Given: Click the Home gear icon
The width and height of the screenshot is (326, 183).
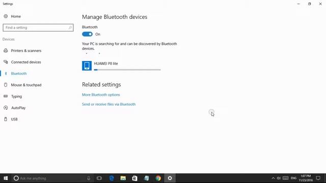Looking at the screenshot, I should 6,16.
